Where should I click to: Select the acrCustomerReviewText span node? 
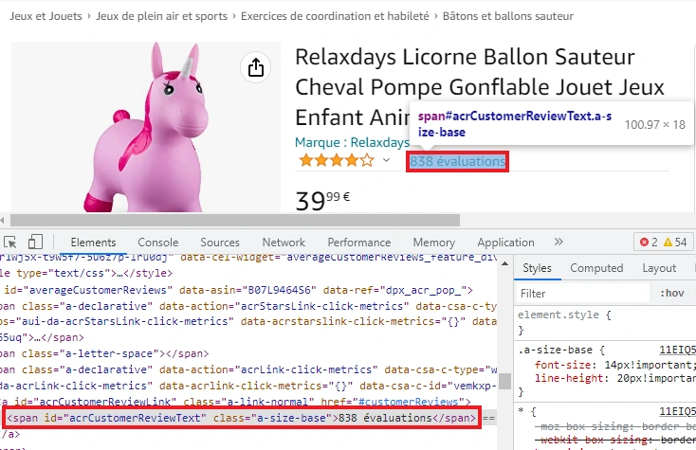point(242,418)
